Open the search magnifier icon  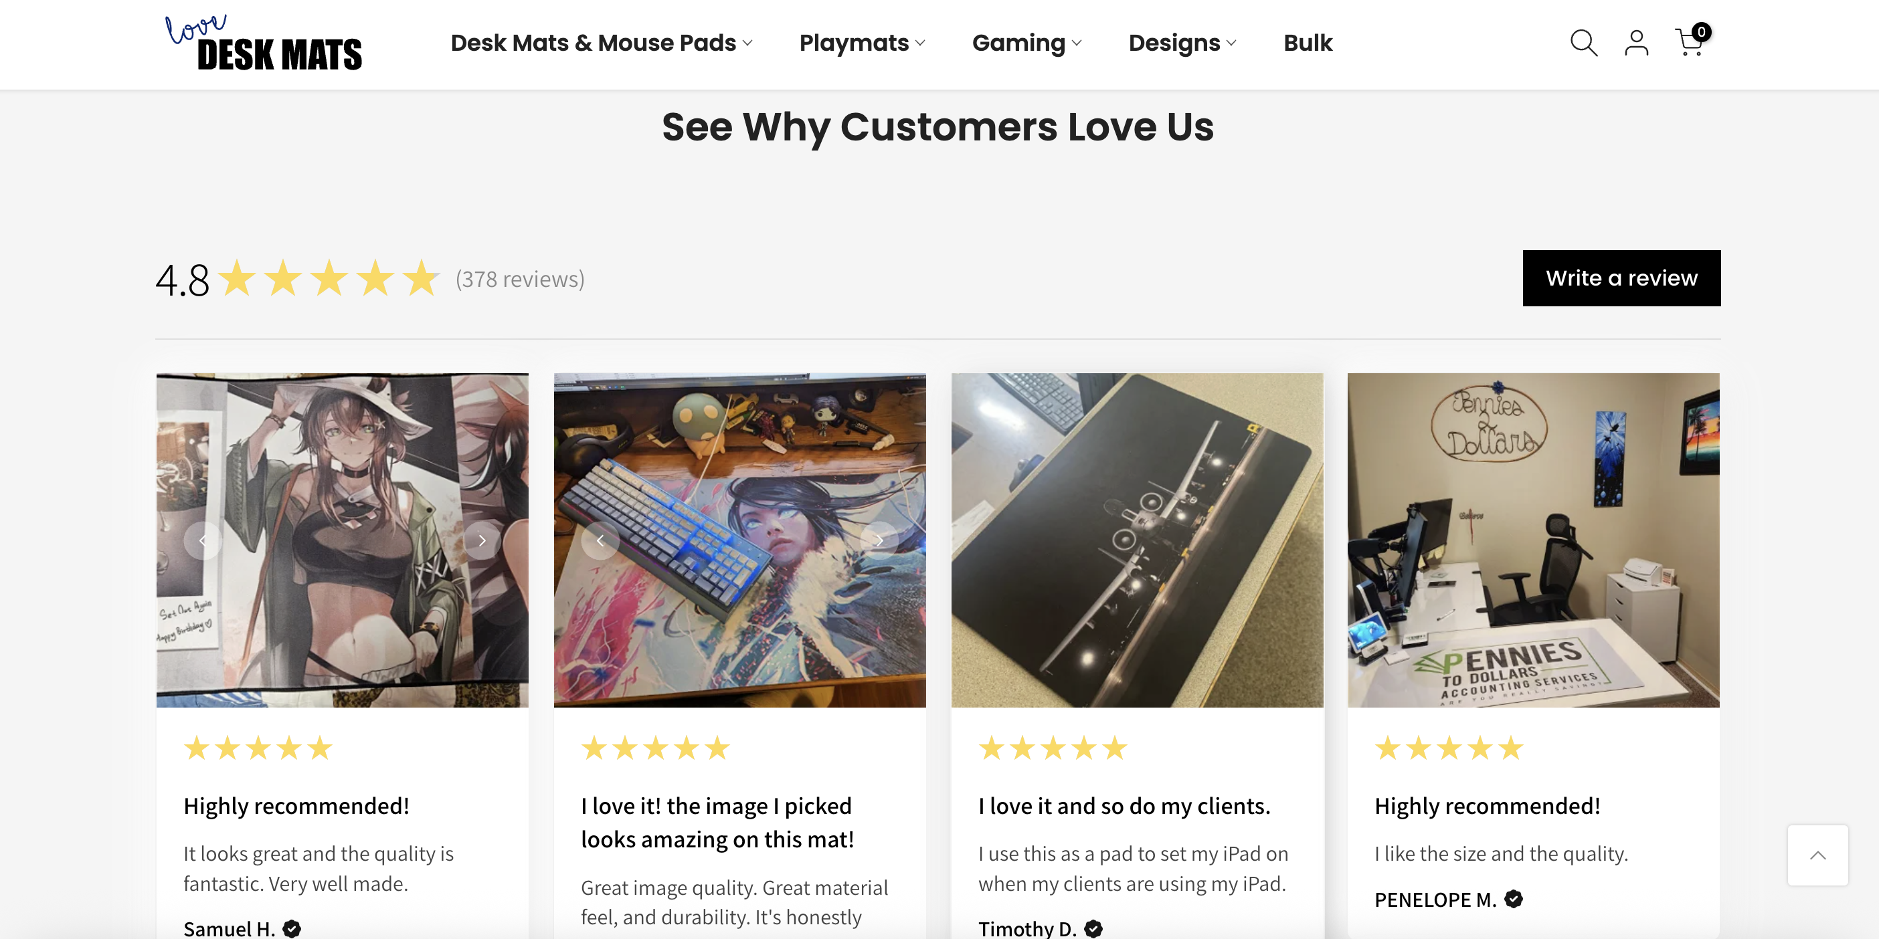click(x=1584, y=42)
